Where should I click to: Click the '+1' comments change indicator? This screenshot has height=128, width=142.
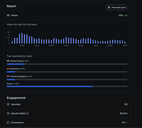(126, 123)
